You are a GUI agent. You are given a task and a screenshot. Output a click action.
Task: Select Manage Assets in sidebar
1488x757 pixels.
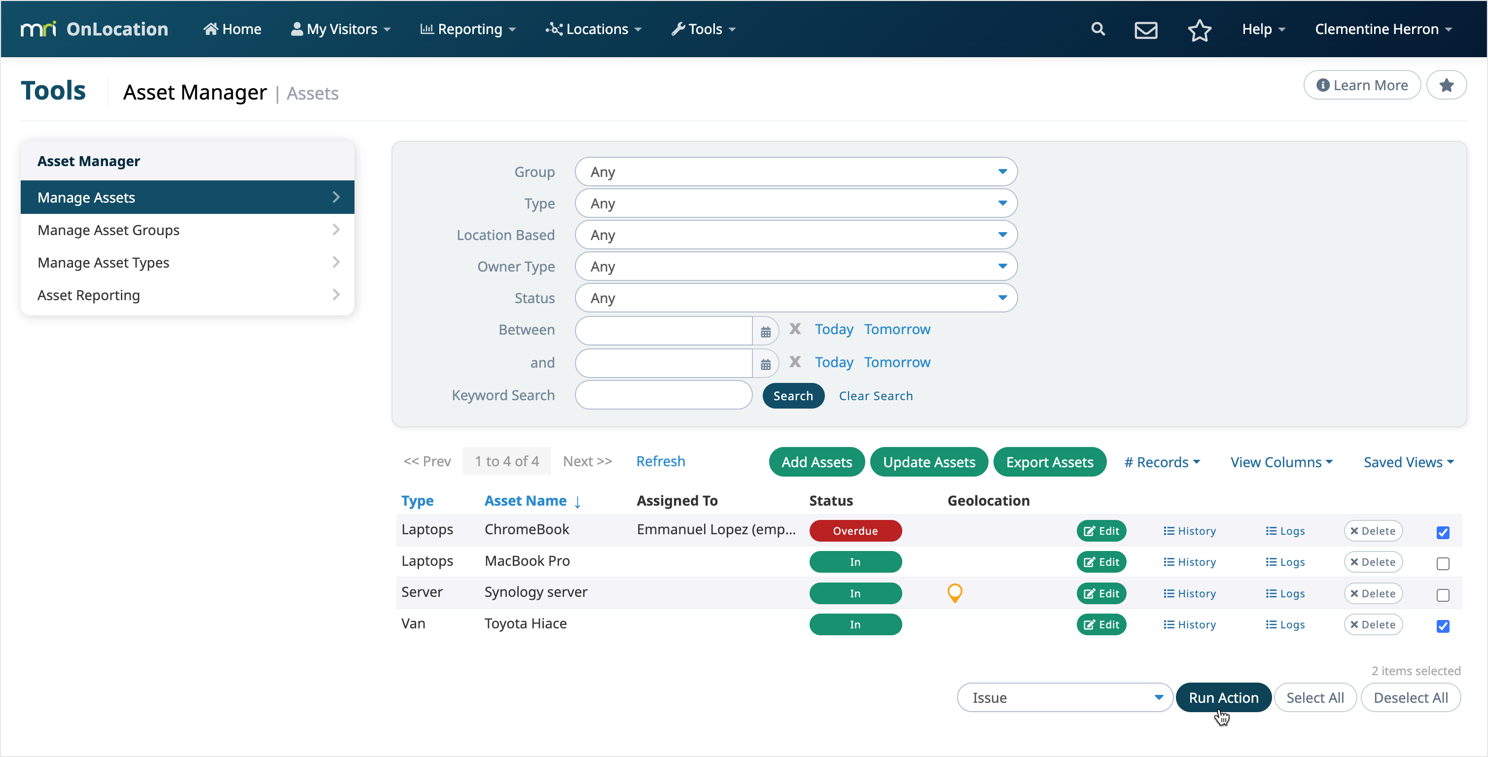point(187,197)
